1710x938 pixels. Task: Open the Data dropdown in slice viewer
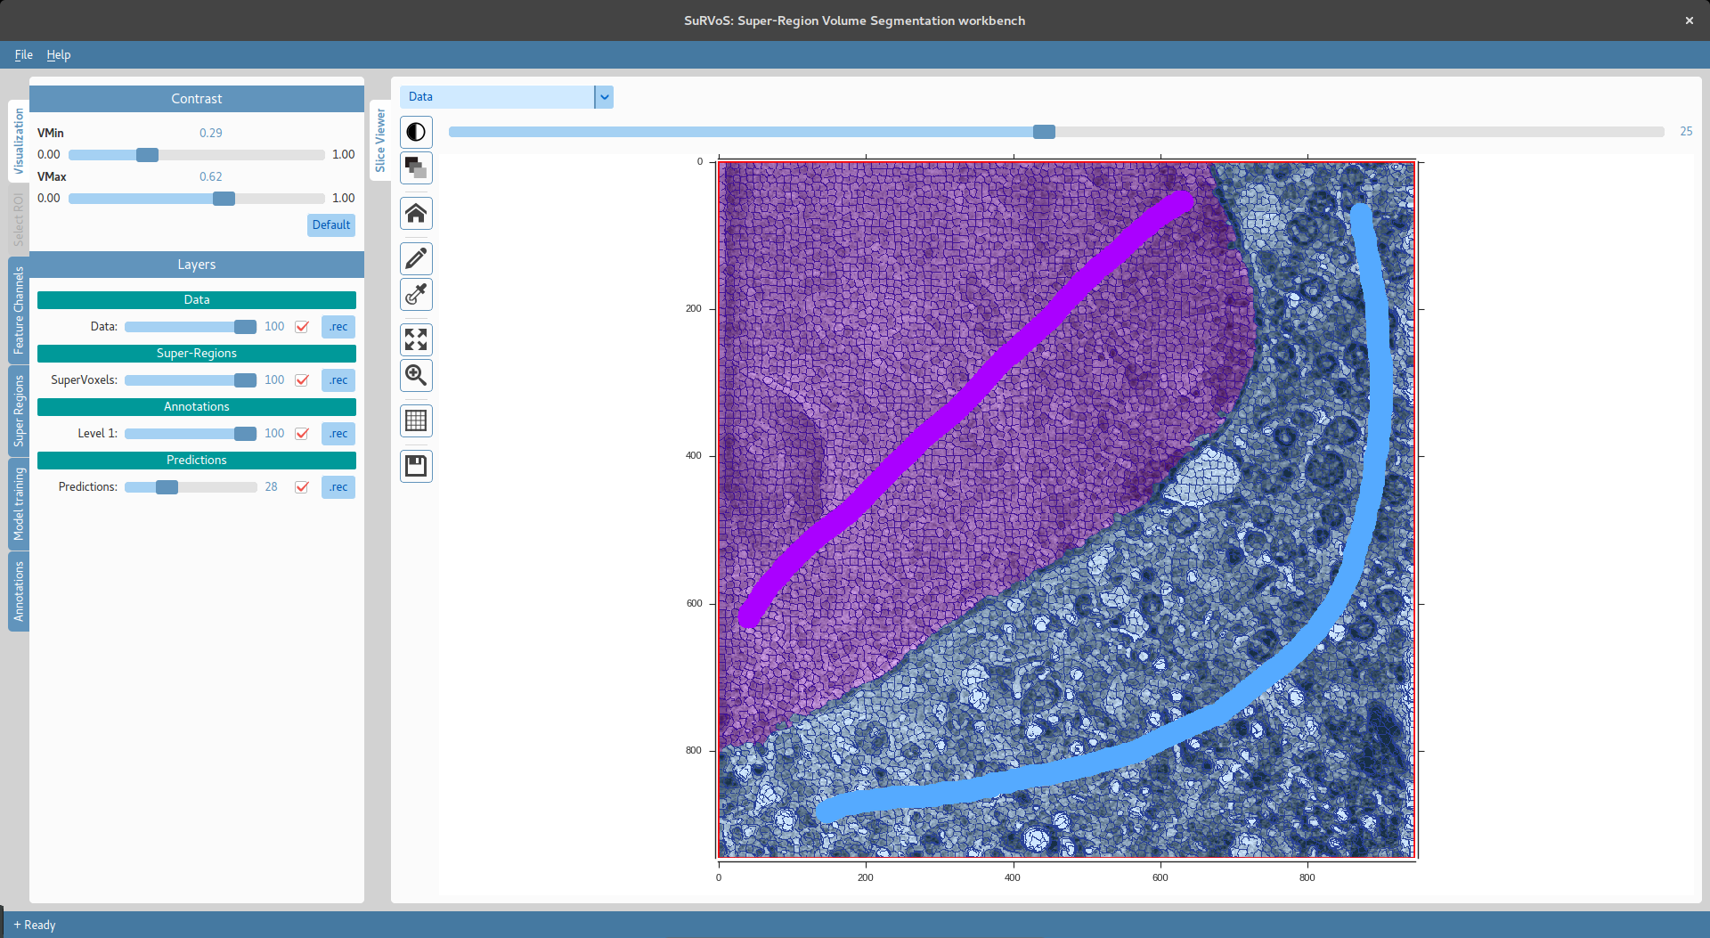pos(604,97)
